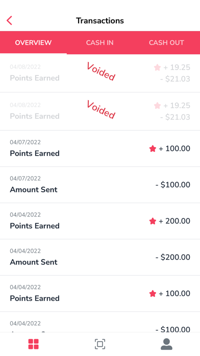Viewport: 200px width, 356px height.
Task: Switch to the CASH OUT tab
Action: point(166,42)
